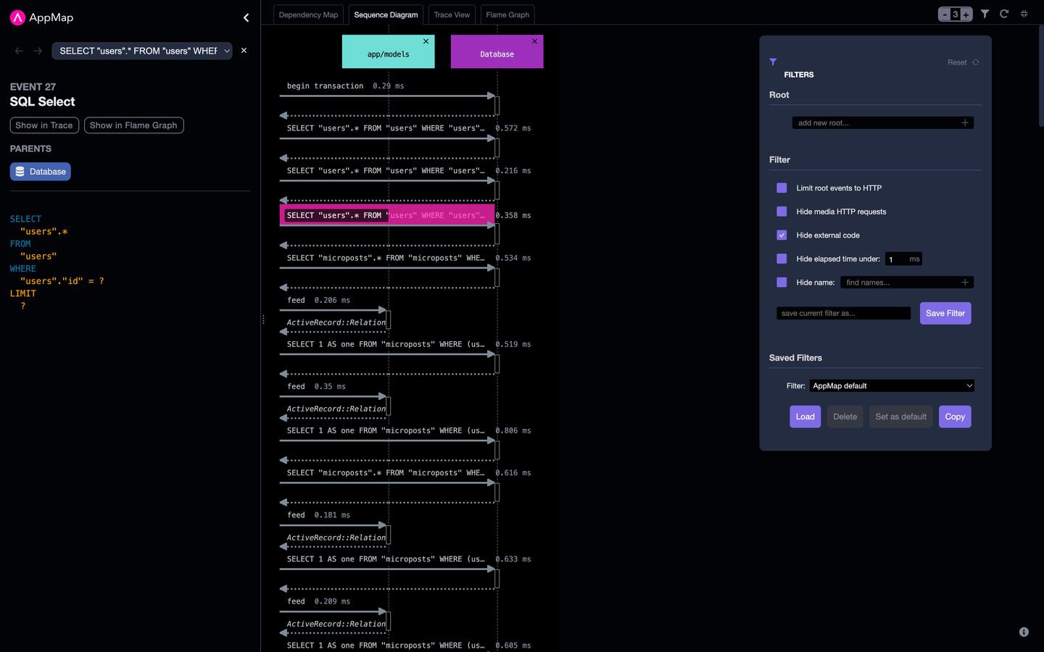Collapse the left sidebar with the chevron
The image size is (1044, 652).
tap(246, 17)
